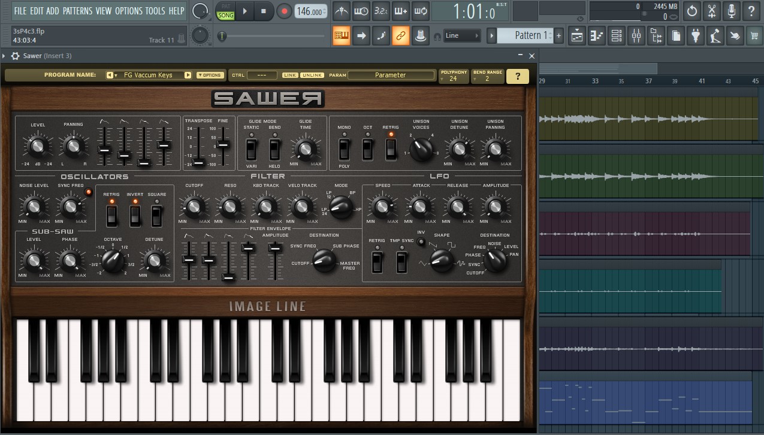Open the VIEW menu

click(104, 11)
